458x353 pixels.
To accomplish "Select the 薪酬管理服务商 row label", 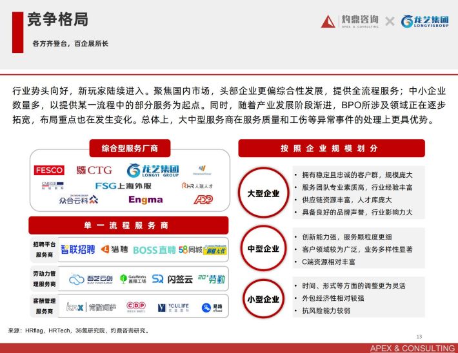I will point(45,306).
